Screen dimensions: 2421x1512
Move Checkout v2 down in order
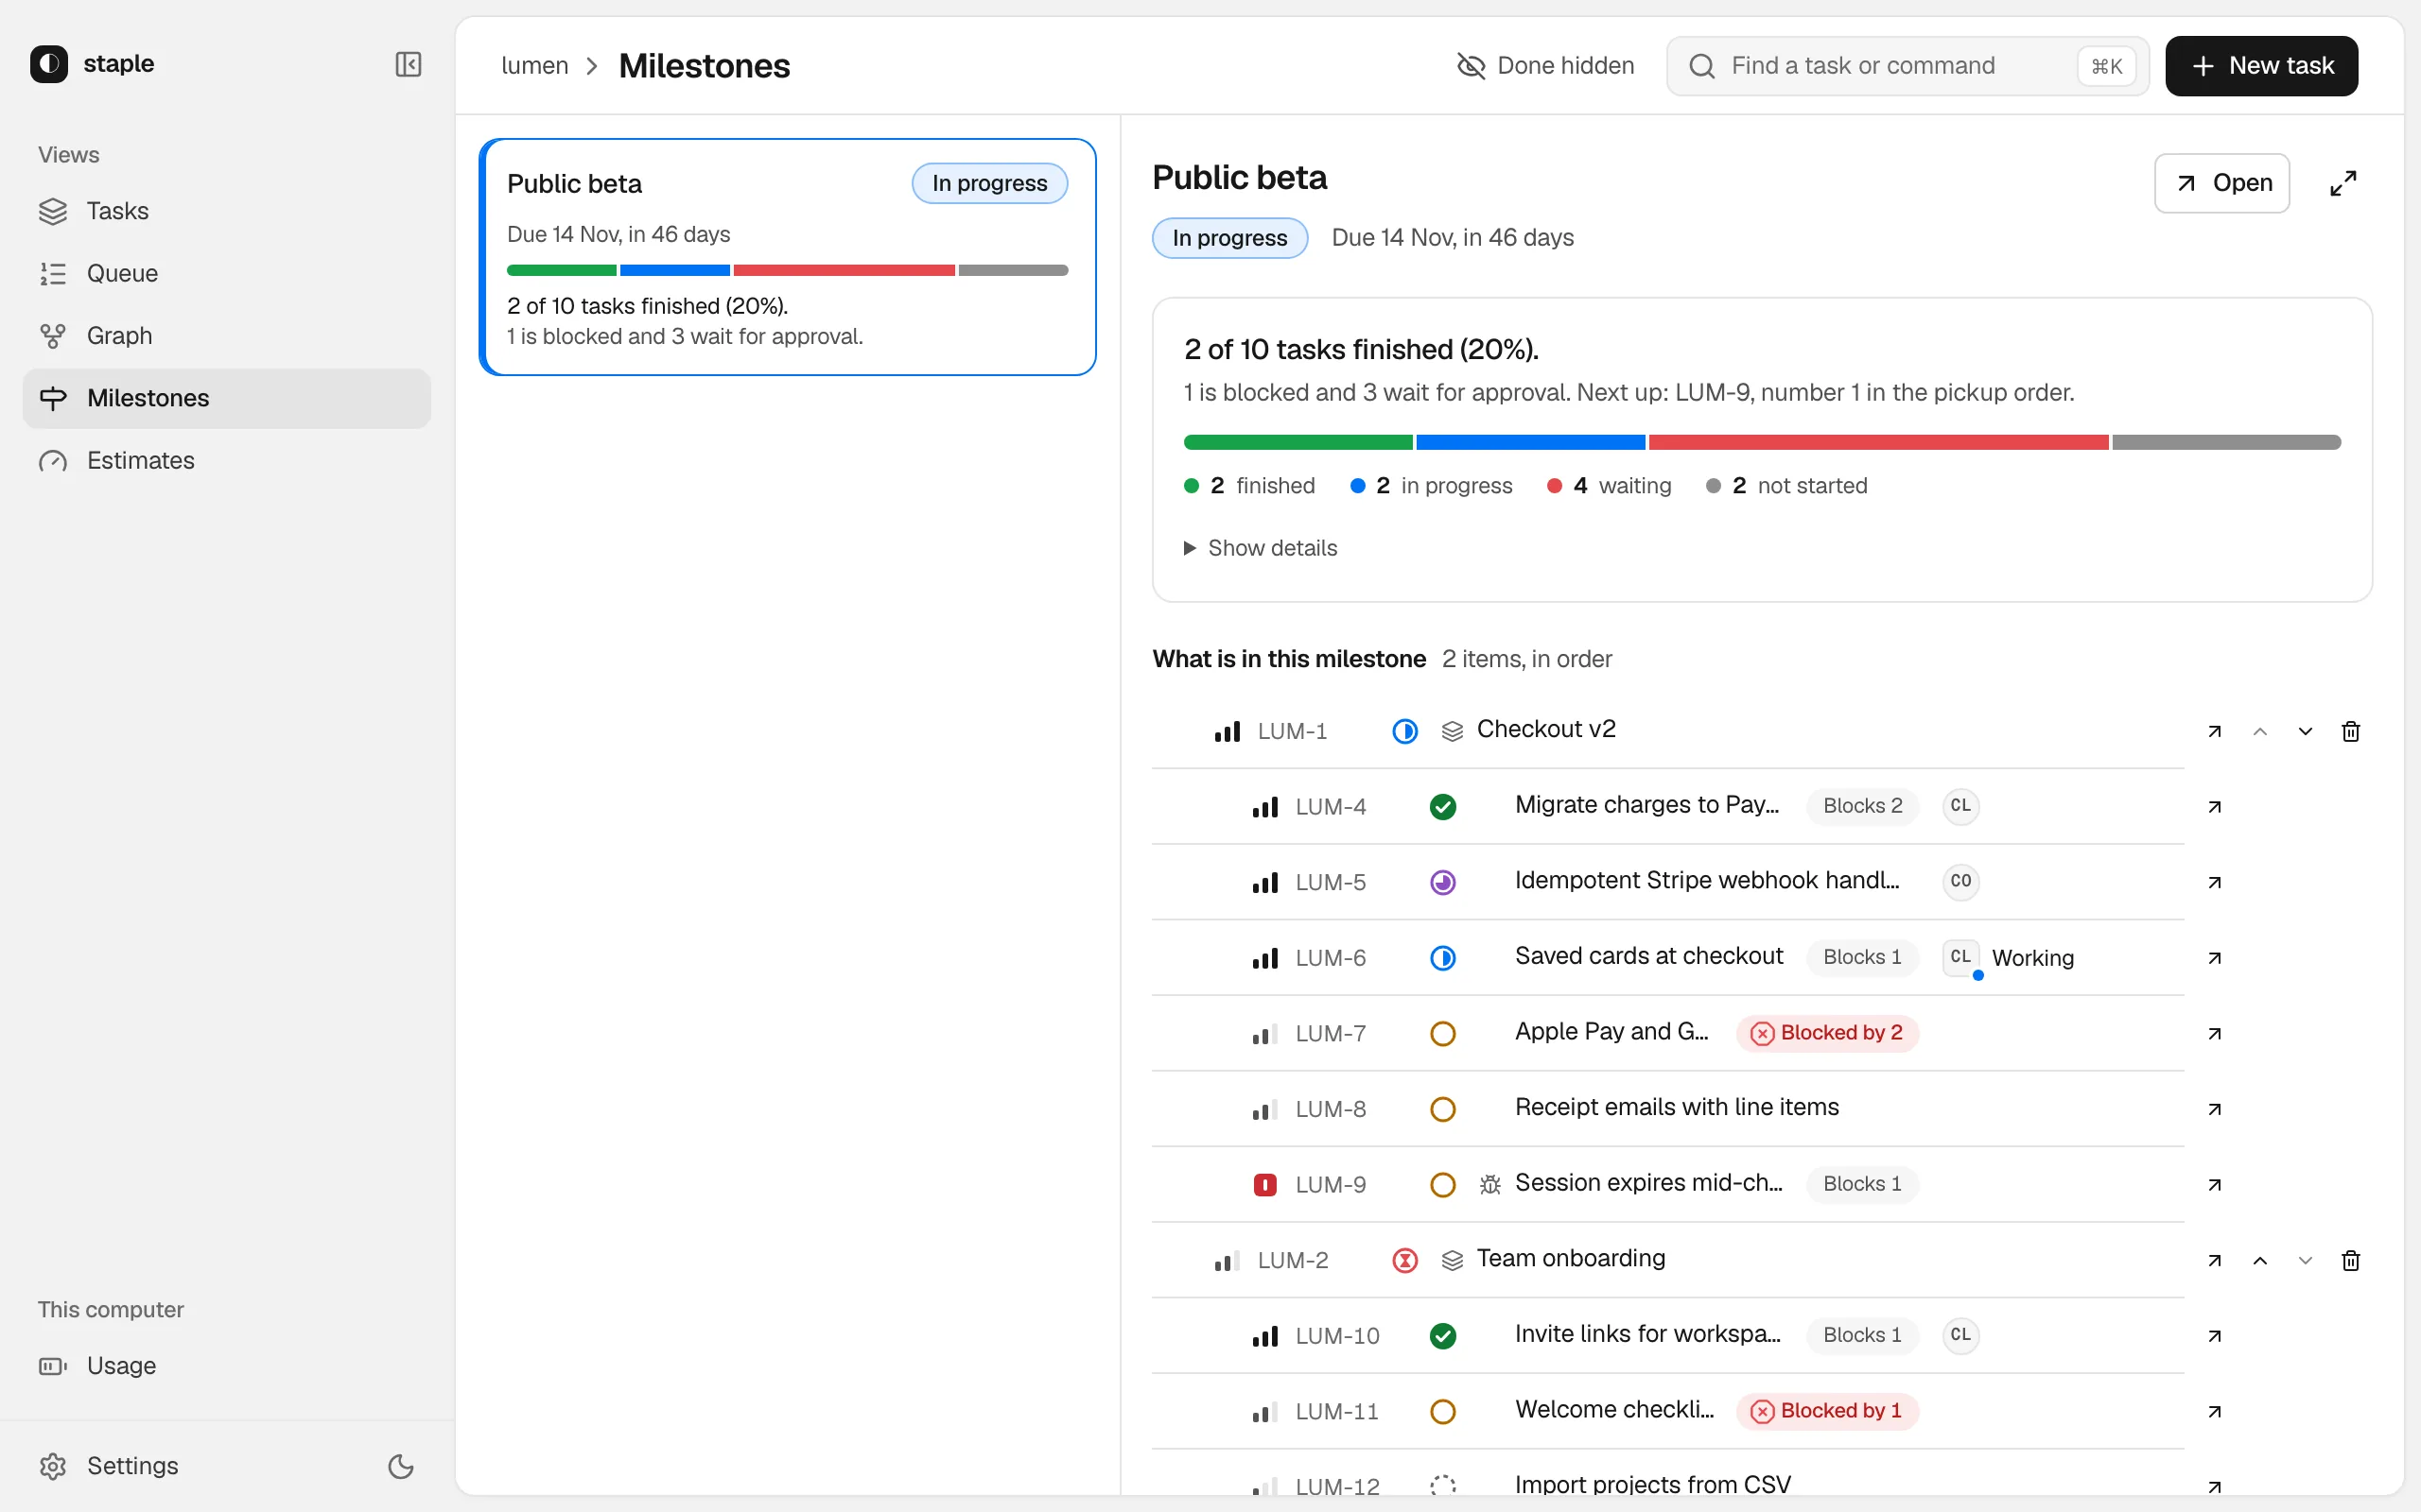2305,732
